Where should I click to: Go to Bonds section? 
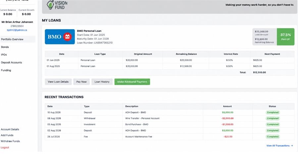point(5,47)
